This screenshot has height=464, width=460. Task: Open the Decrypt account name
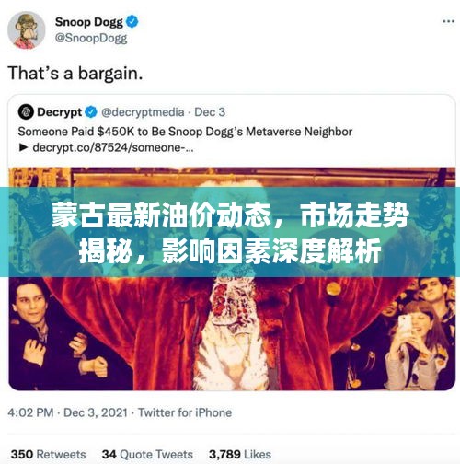[60, 112]
